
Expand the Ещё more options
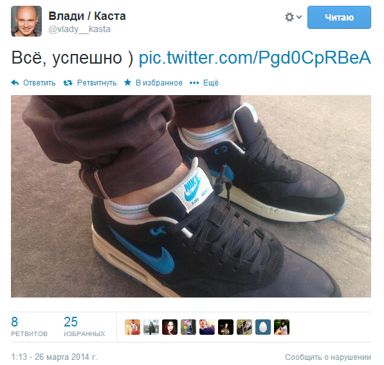coord(211,83)
